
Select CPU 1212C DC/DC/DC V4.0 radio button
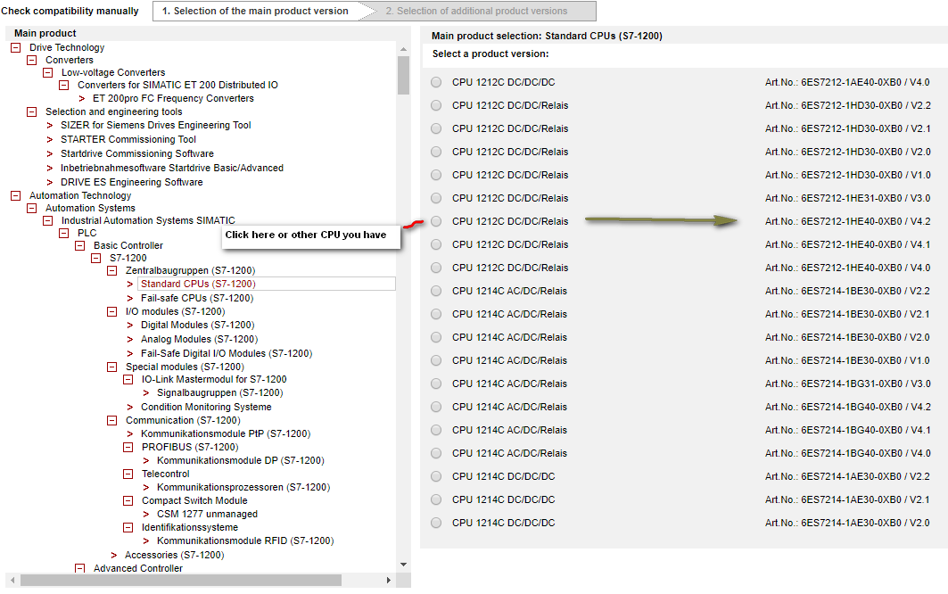[x=436, y=82]
